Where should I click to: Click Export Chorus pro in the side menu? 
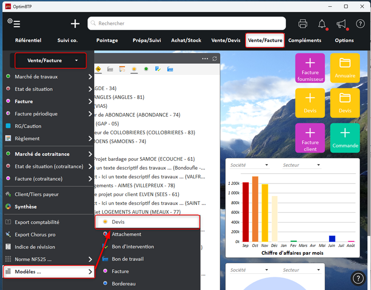pos(35,235)
